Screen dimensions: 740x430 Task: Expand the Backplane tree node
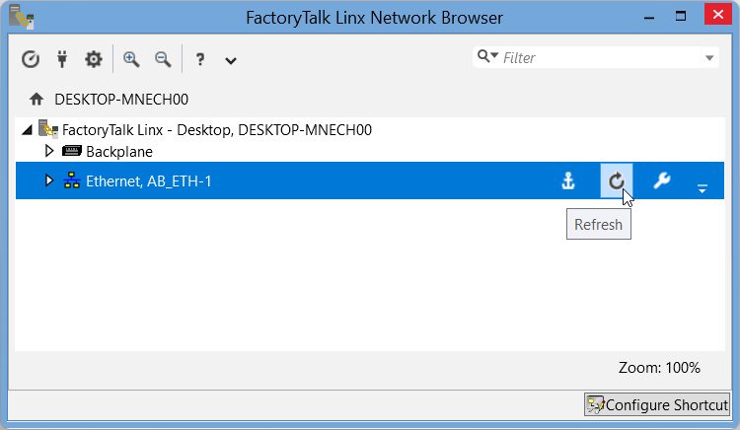(x=49, y=152)
